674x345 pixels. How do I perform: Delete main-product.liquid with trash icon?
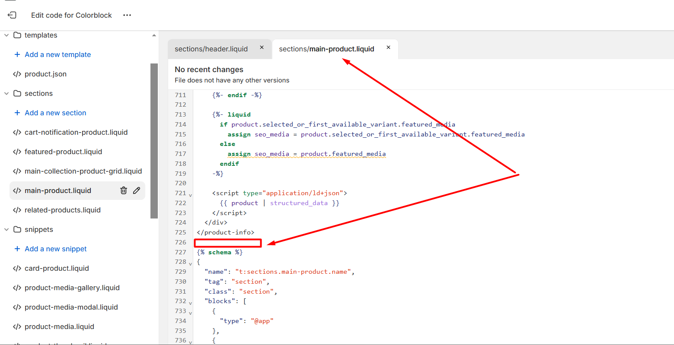click(x=124, y=190)
